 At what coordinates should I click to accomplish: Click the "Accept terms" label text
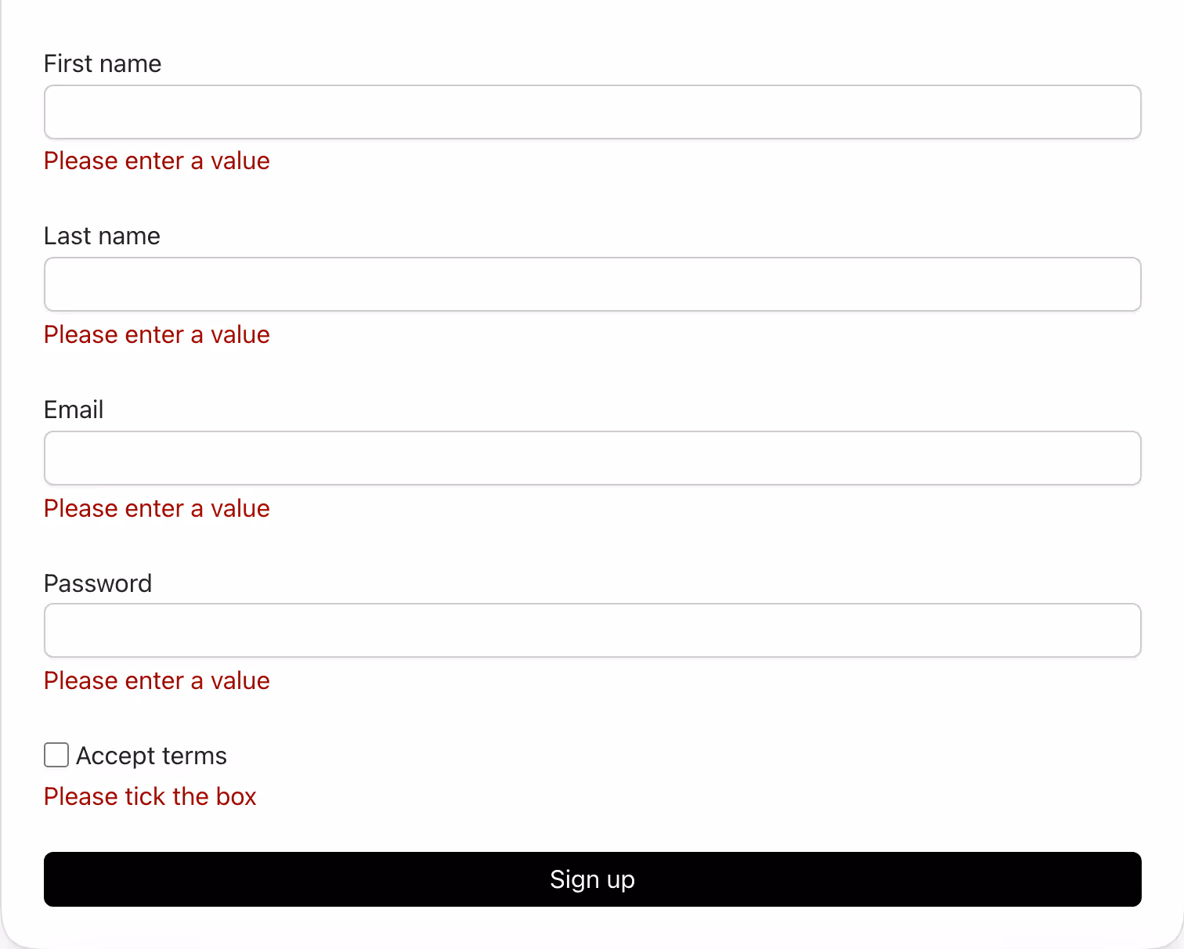[151, 756]
